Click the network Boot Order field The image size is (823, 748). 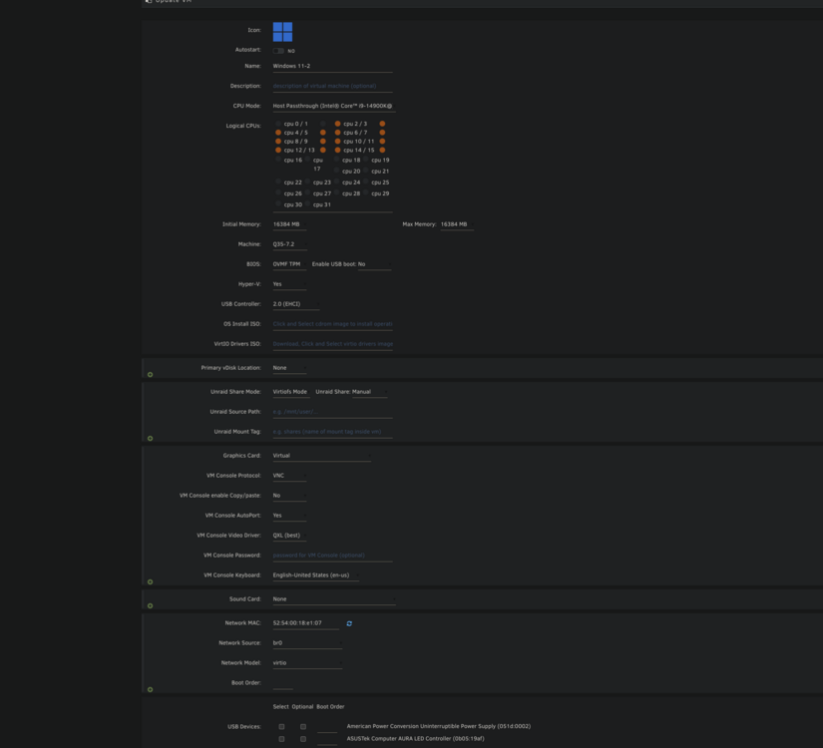[x=283, y=683]
